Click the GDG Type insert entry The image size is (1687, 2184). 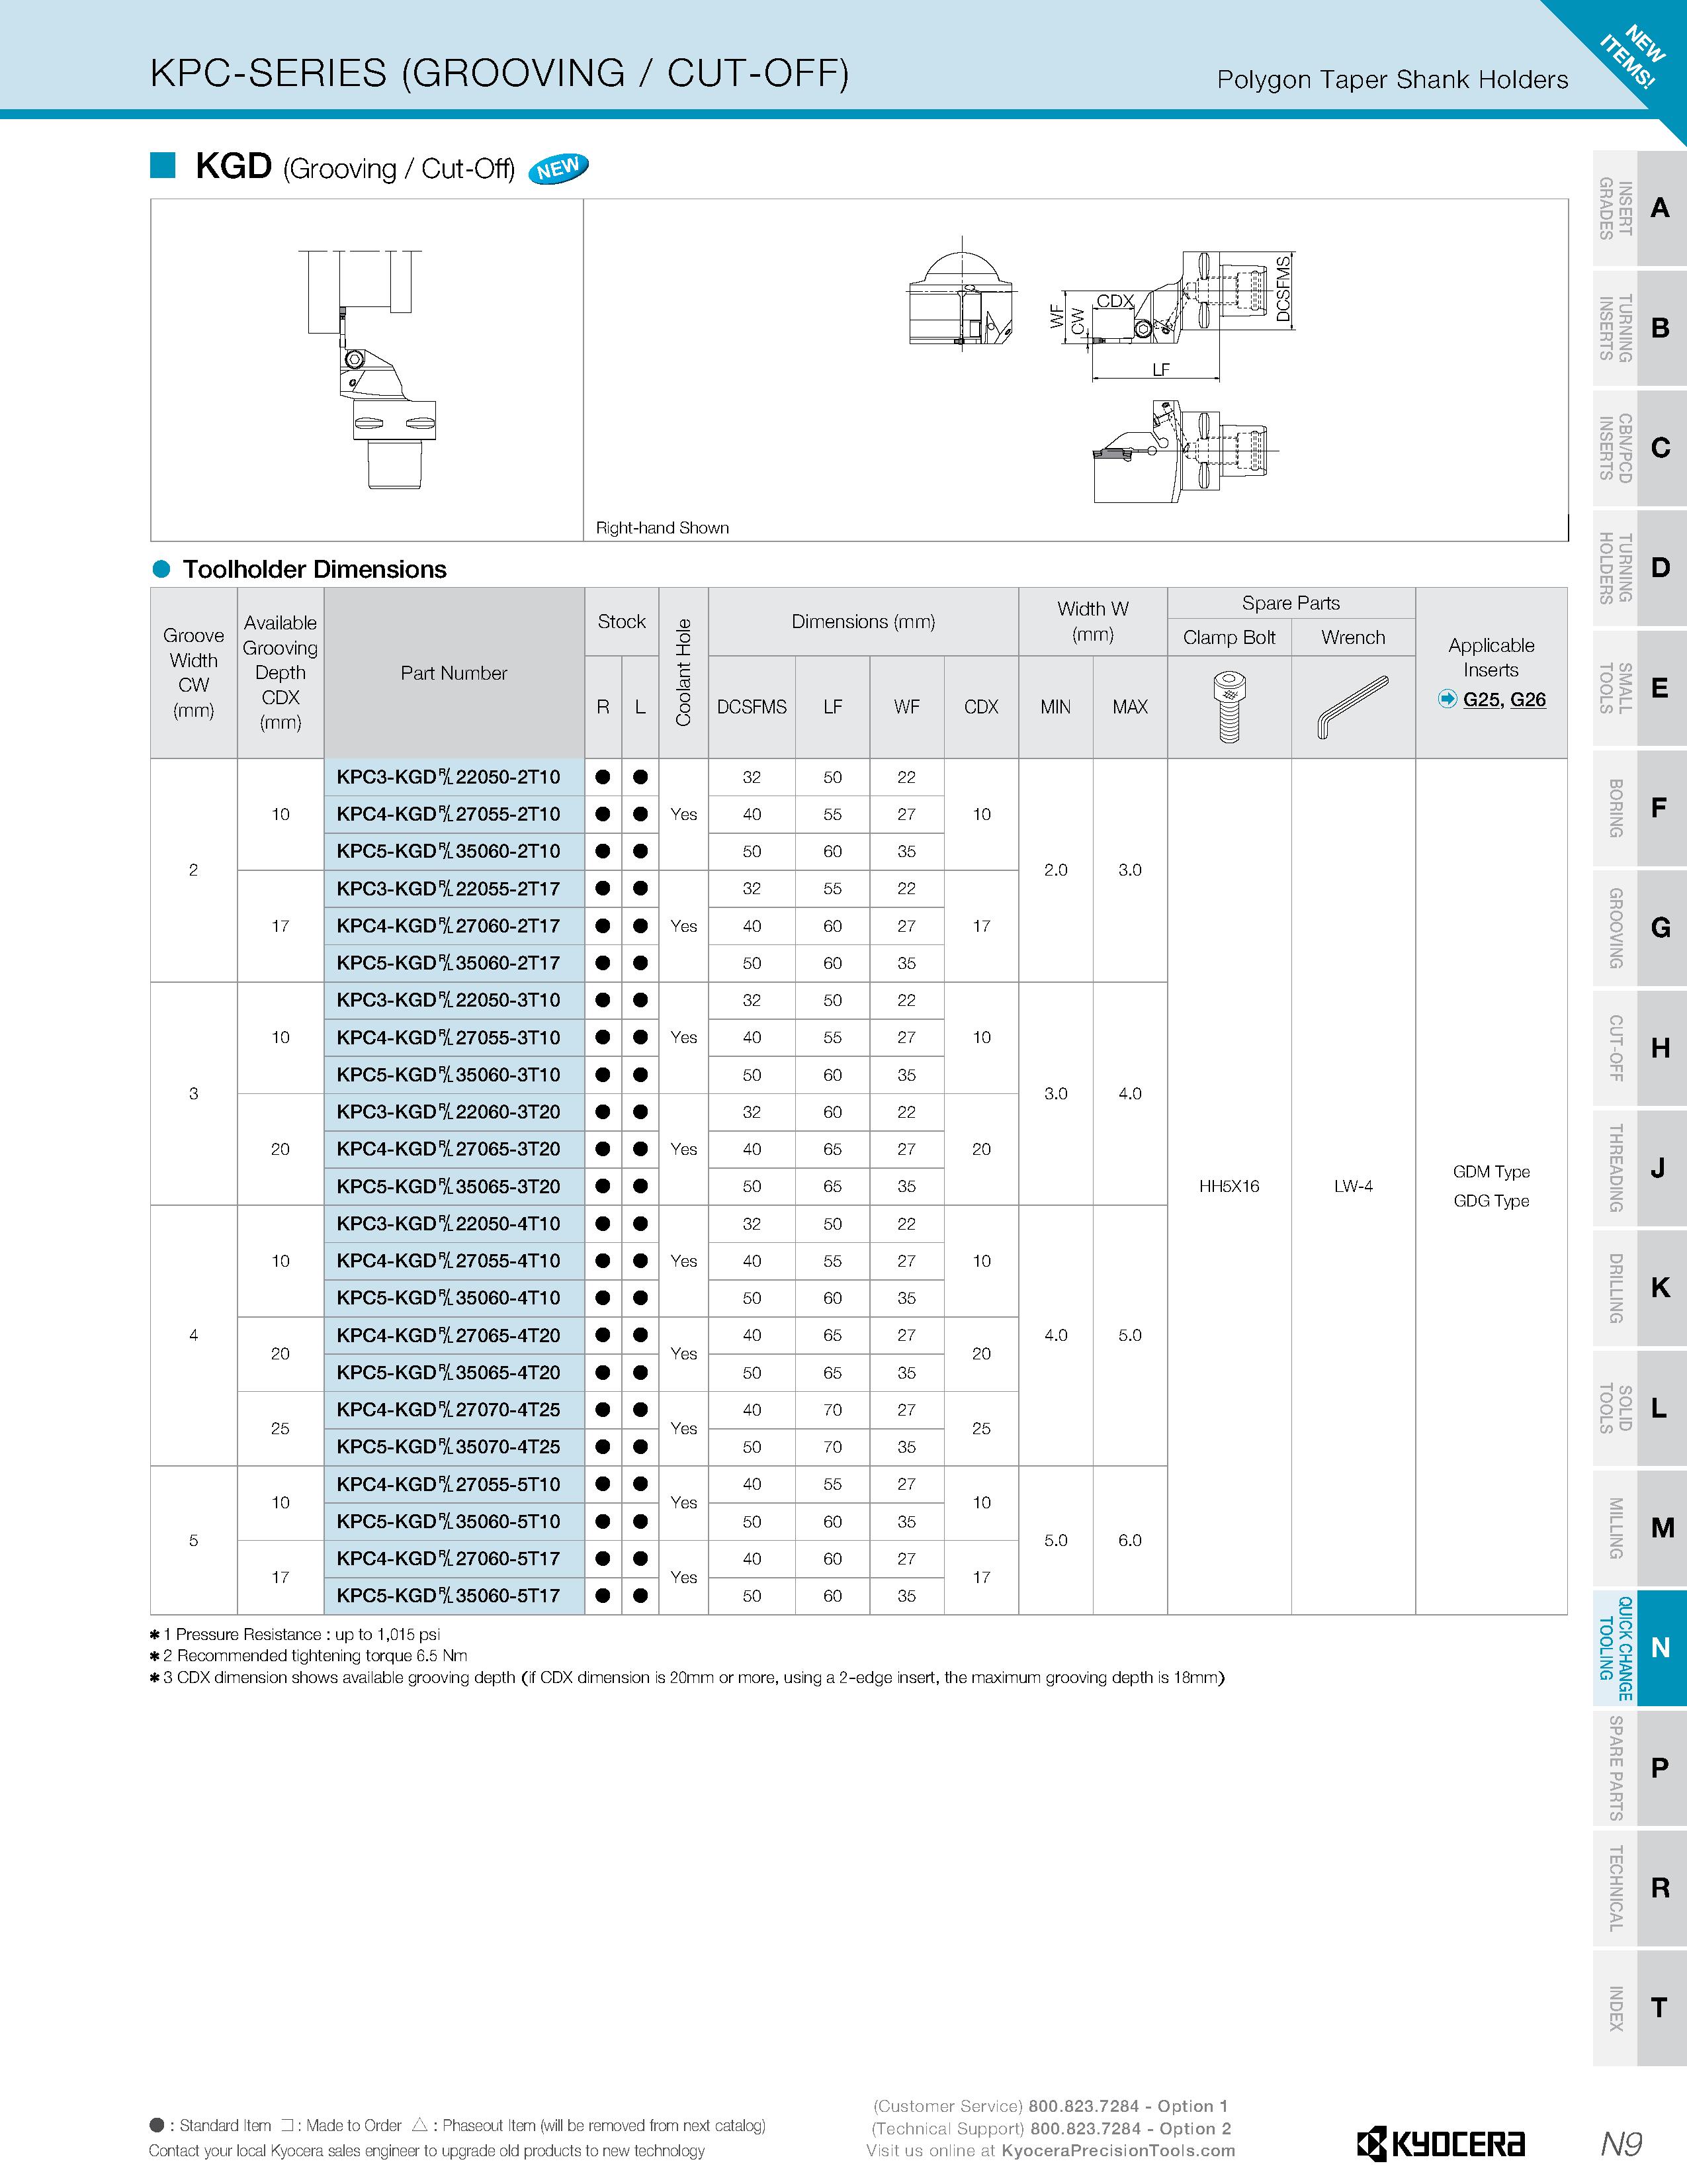click(1491, 1201)
